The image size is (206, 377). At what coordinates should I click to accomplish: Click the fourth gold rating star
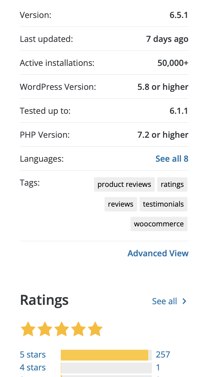(x=78, y=329)
